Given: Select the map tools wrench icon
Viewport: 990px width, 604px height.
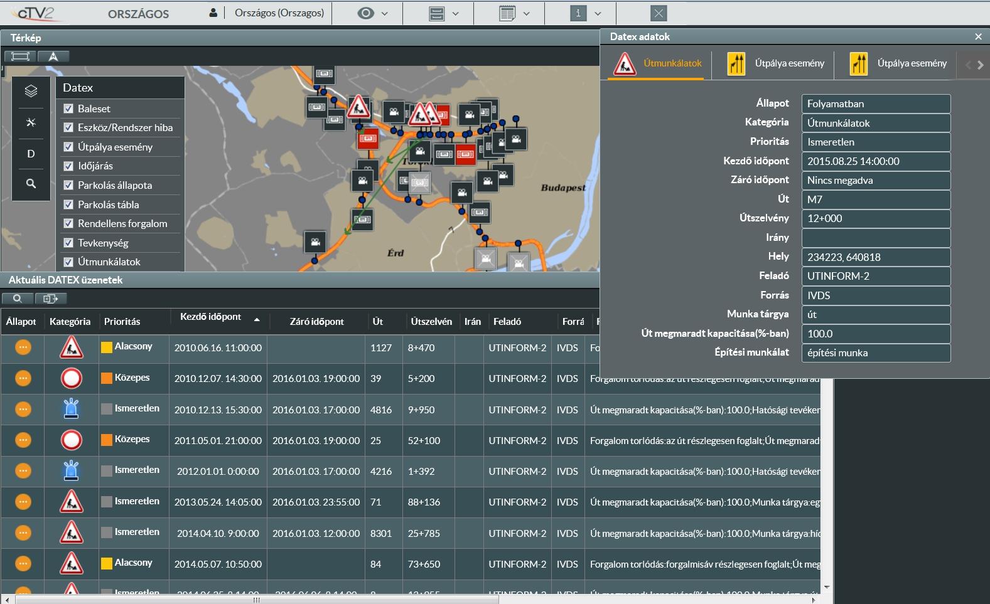Looking at the screenshot, I should pos(31,122).
